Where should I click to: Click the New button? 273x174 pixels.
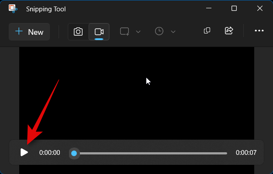pos(29,32)
